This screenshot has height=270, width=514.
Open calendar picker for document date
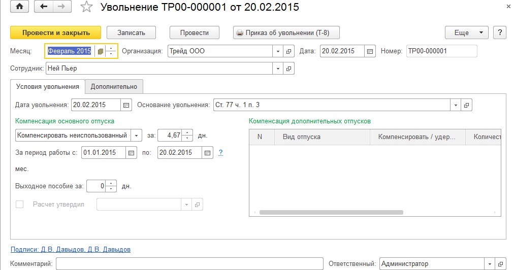click(370, 51)
